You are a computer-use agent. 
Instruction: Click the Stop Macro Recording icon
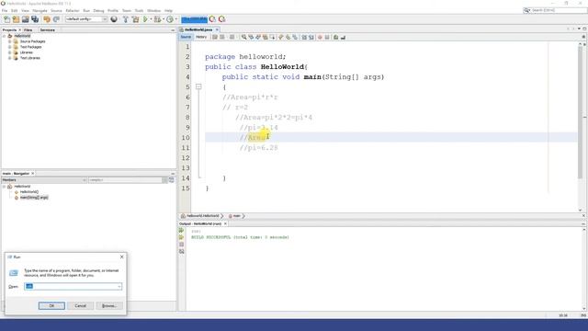click(327, 37)
